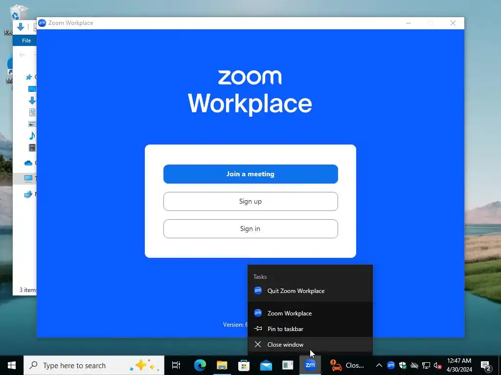
Task: Launch Zoom Workplace entry in jump list
Action: (x=310, y=313)
